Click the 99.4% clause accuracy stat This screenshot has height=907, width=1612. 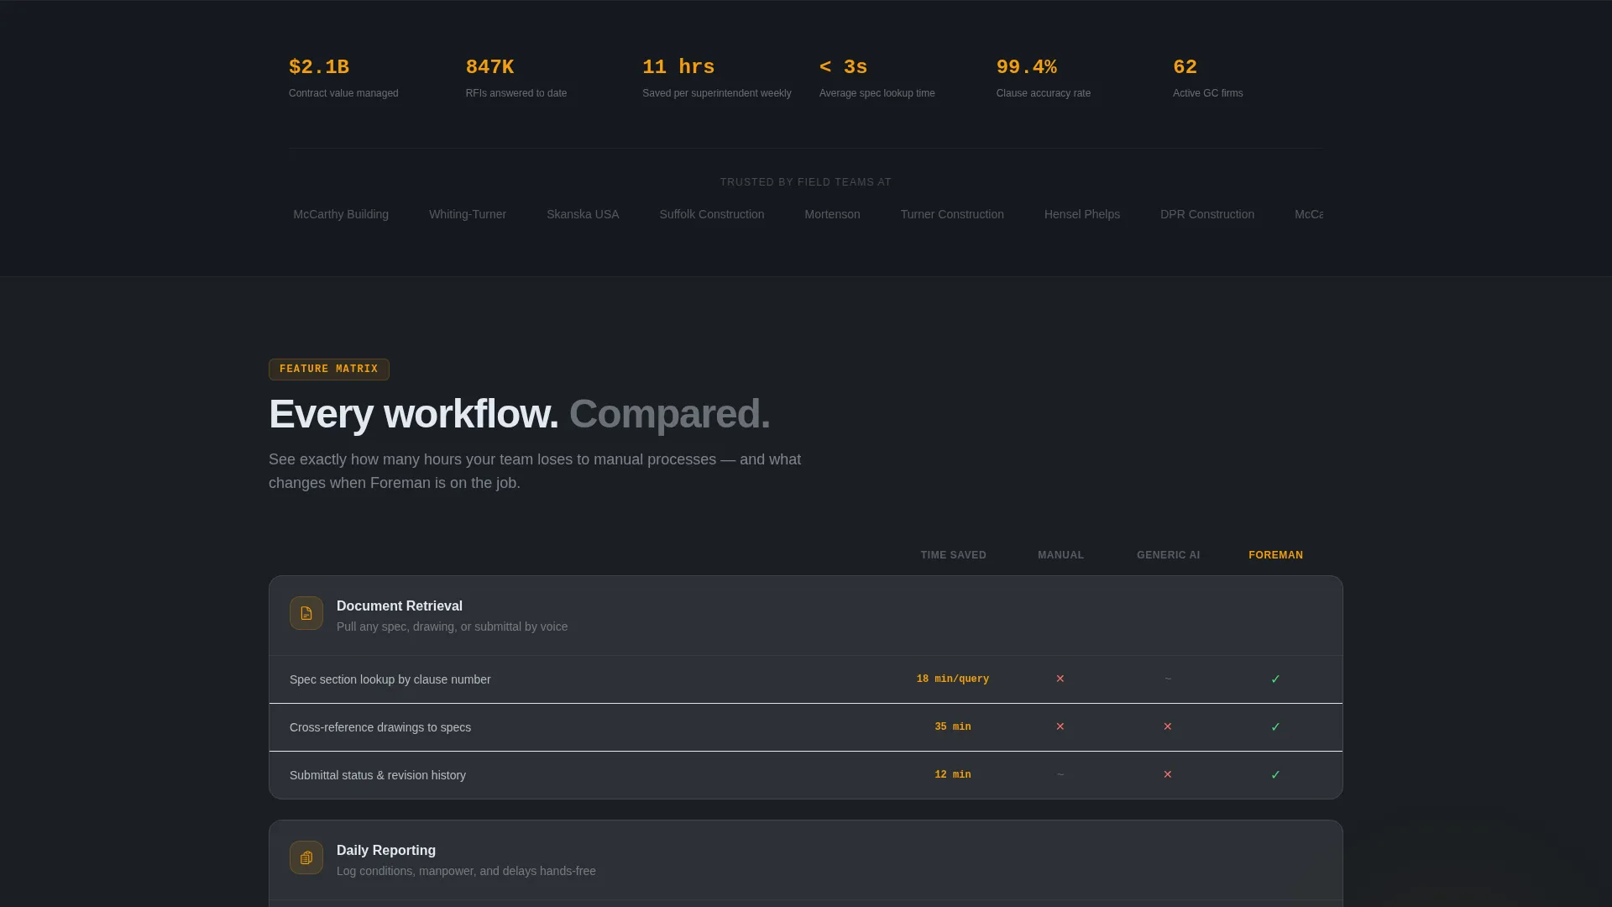pos(1026,67)
